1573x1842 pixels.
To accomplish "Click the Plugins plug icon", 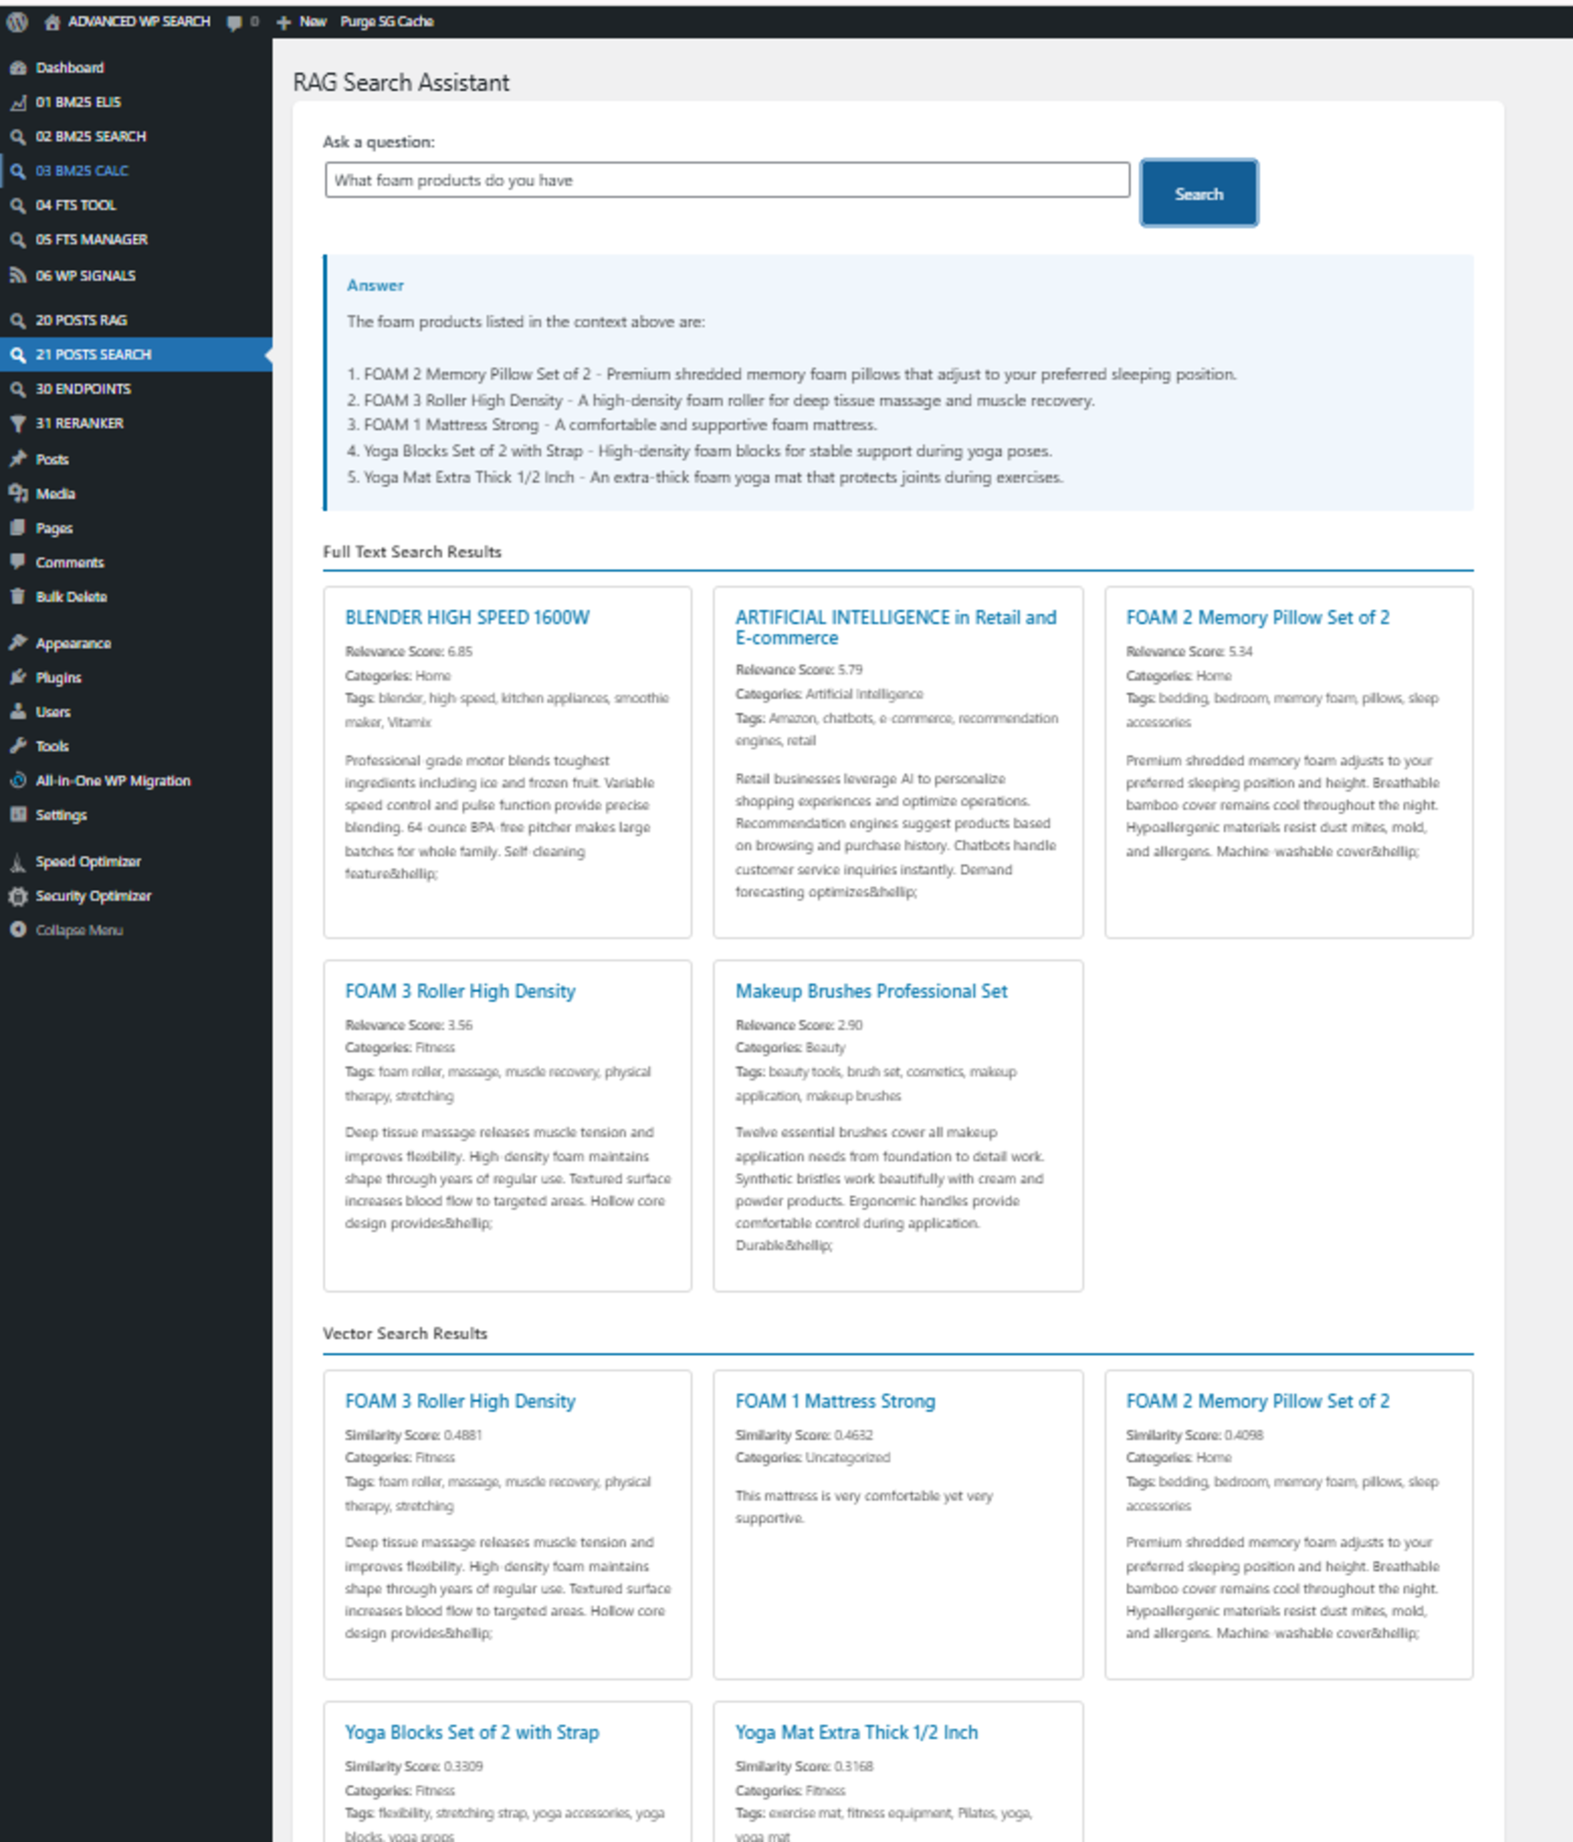I will (18, 677).
